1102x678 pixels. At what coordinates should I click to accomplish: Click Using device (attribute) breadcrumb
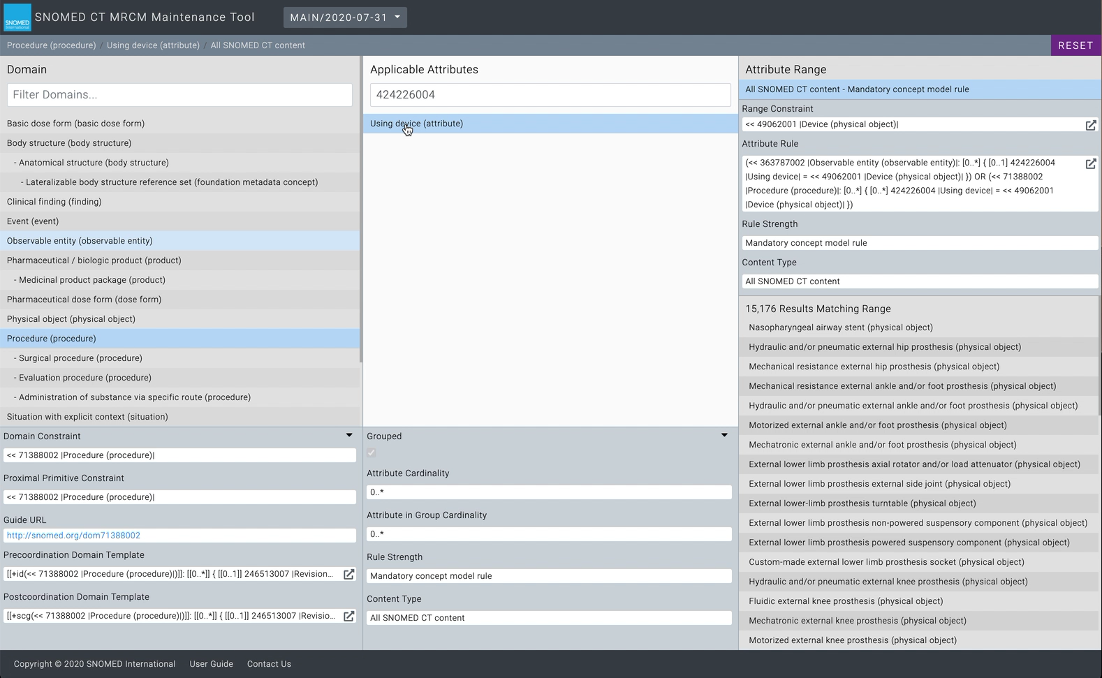click(x=153, y=45)
